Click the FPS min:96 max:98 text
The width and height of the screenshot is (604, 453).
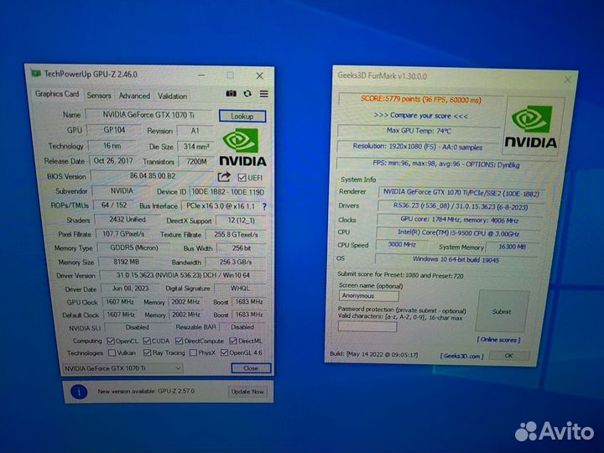pos(446,164)
